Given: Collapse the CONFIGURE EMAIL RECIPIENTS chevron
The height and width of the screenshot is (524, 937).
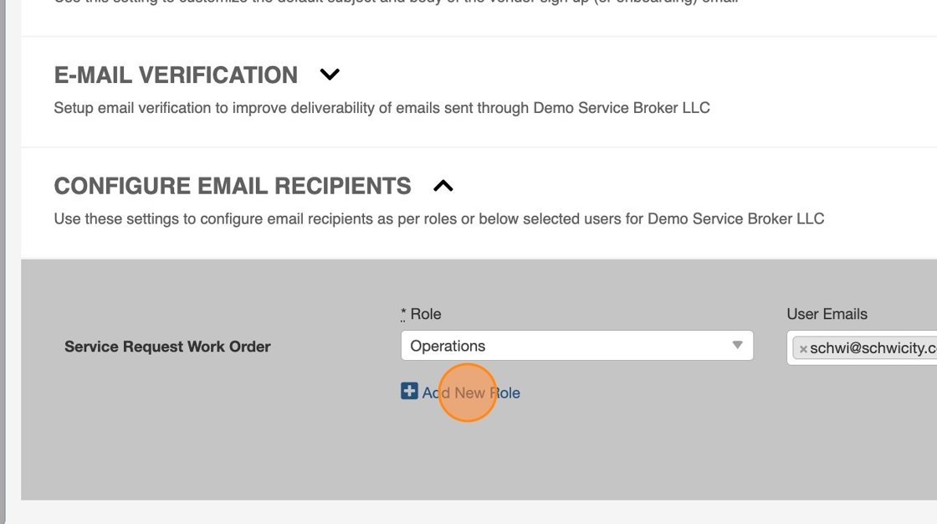Looking at the screenshot, I should point(443,186).
